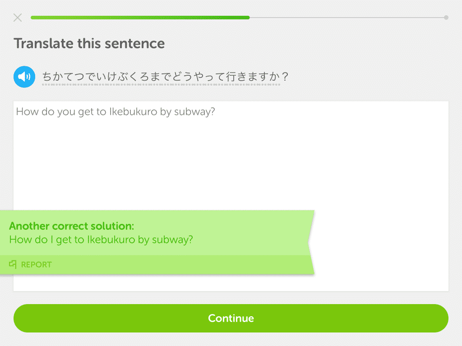The height and width of the screenshot is (346, 462).
Task: Click the 'Another correct solution:' heading
Action: tap(72, 226)
